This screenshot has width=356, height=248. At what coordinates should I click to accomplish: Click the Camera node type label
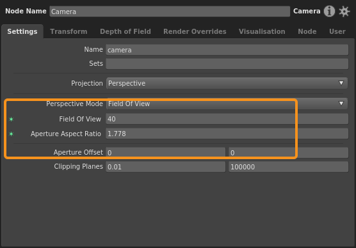307,11
